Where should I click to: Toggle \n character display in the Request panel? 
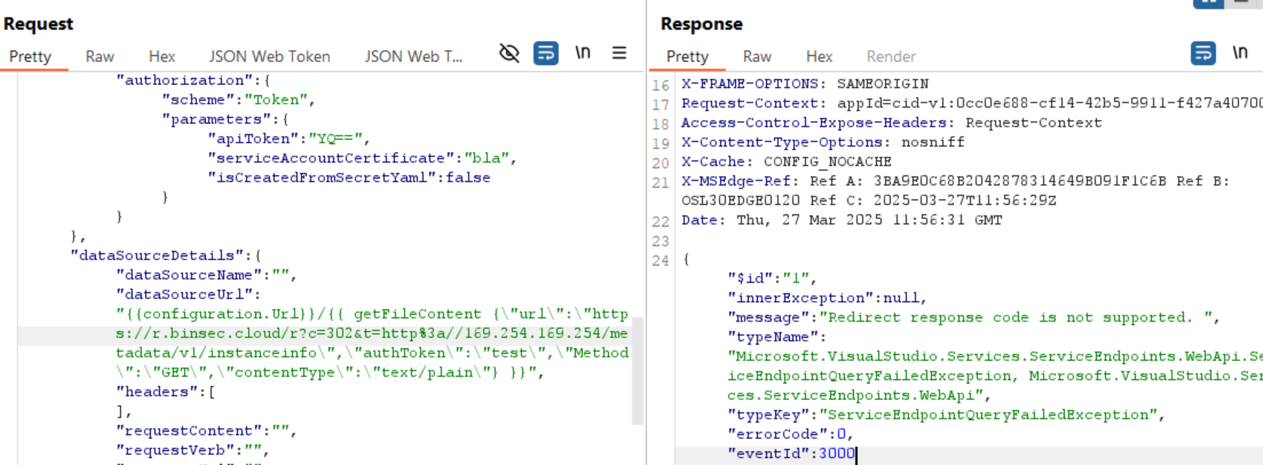point(582,53)
